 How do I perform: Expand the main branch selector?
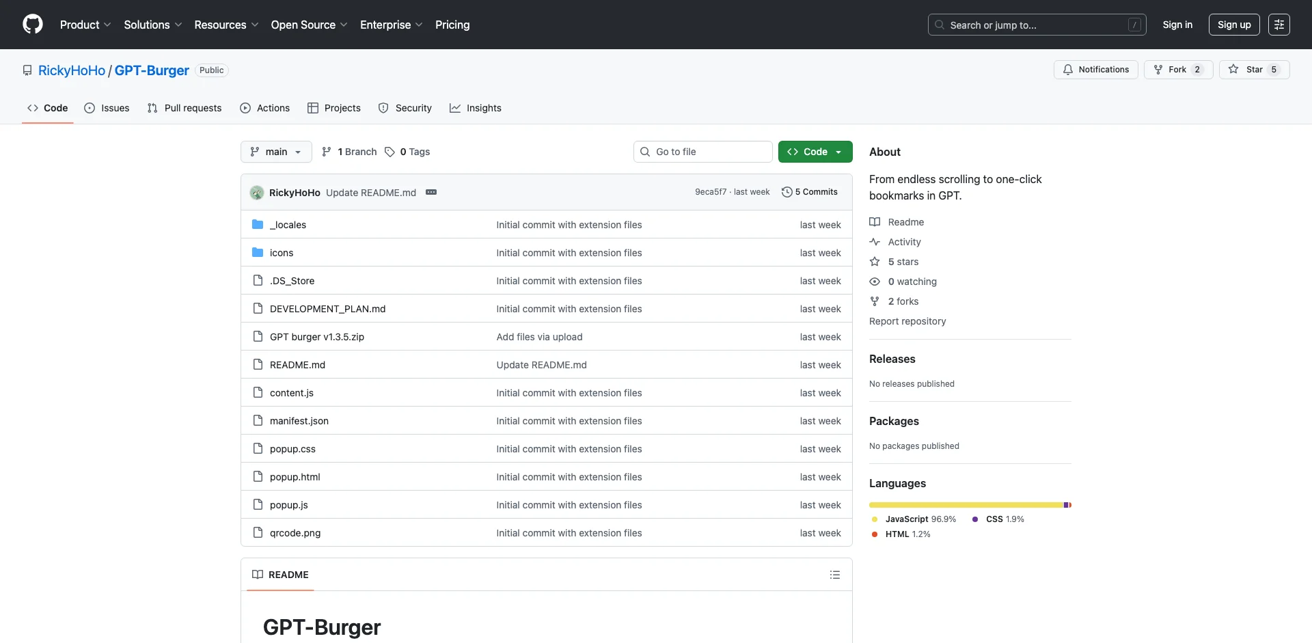point(275,152)
